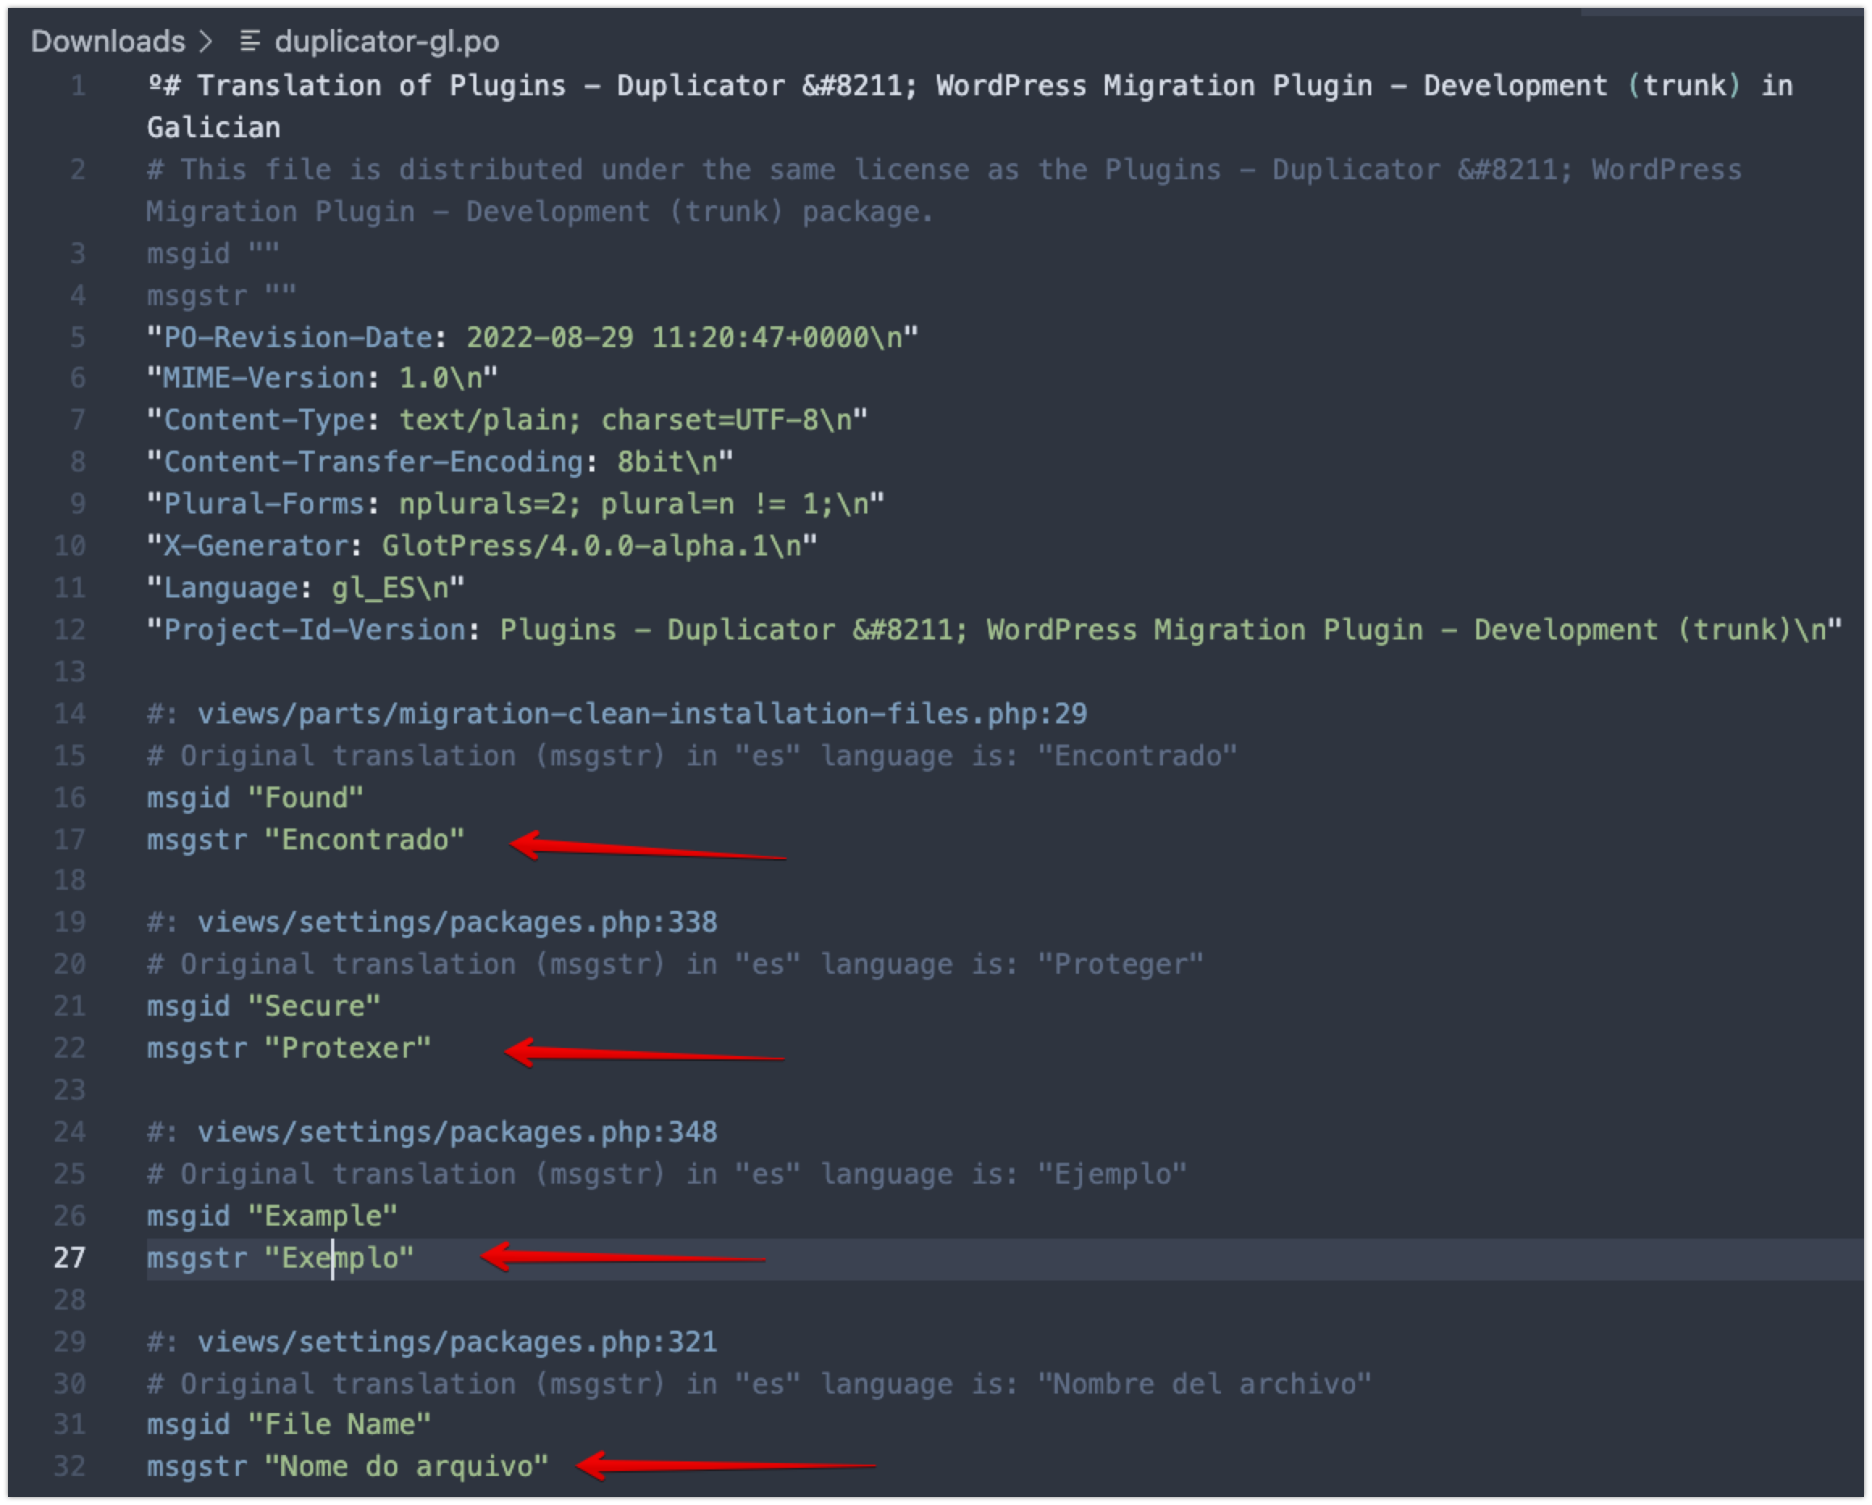Click the text msgstr "Protexer"
Image resolution: width=1872 pixels, height=1505 pixels.
(289, 1047)
